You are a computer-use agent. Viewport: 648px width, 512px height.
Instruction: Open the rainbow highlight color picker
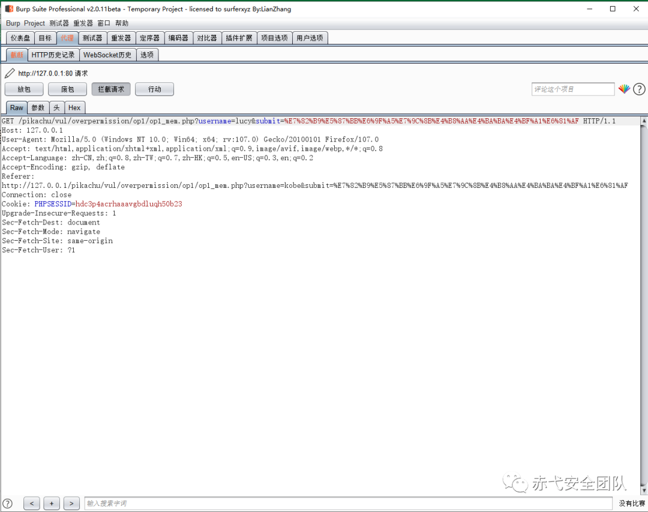point(624,89)
